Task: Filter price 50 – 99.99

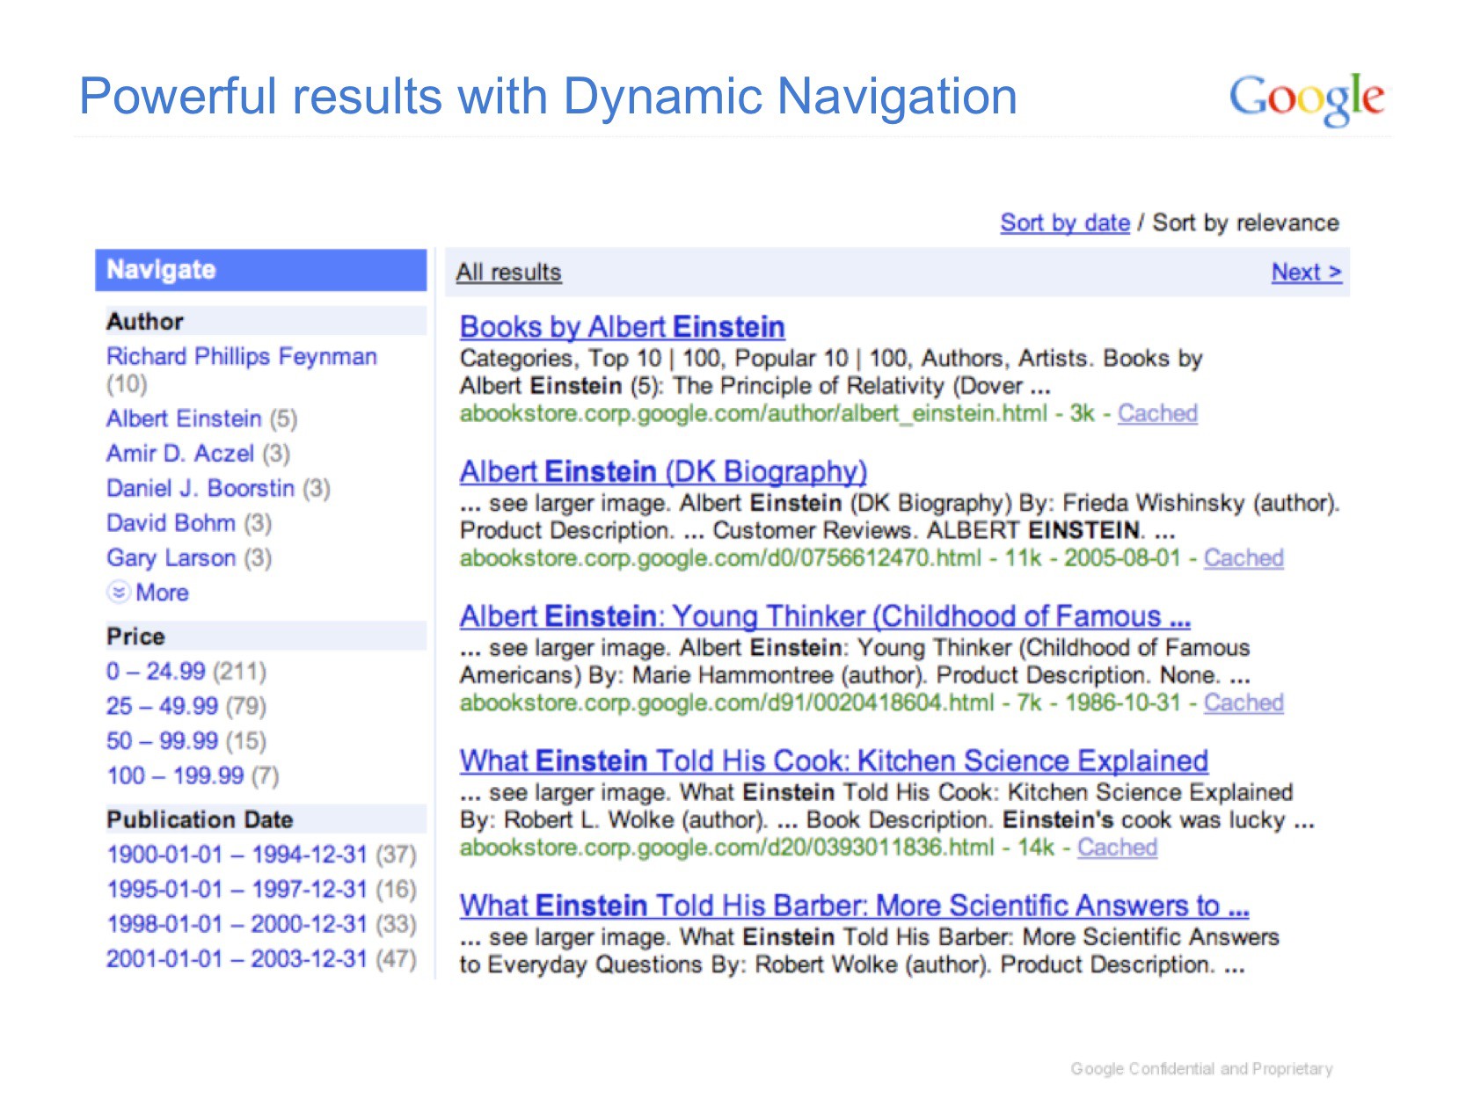Action: [162, 741]
